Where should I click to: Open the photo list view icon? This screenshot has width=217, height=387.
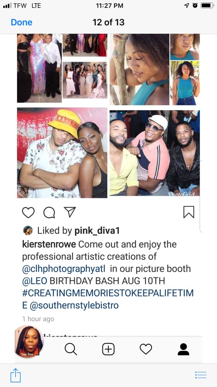[x=201, y=375]
